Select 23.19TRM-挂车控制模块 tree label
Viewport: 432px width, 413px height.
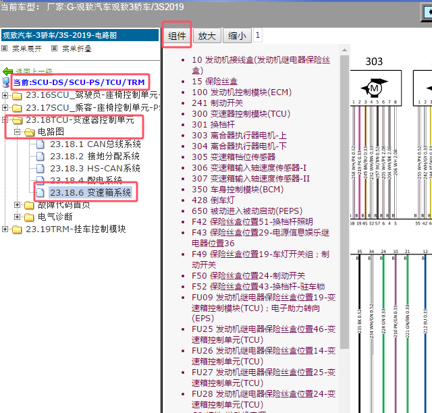click(76, 229)
